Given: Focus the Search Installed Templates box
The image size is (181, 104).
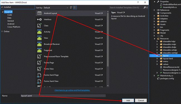Looking at the screenshot, I should [x=126, y=7].
